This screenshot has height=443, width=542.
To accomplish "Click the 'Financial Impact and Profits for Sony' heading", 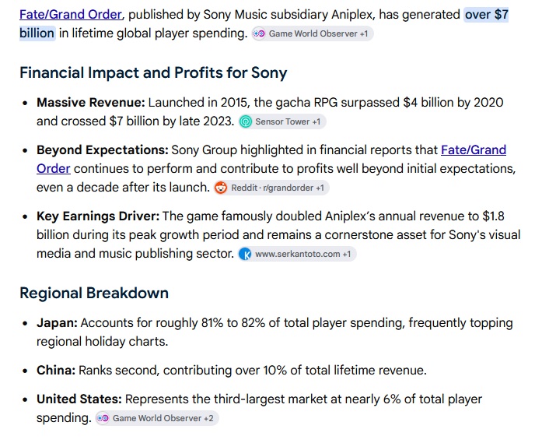I will [x=153, y=72].
